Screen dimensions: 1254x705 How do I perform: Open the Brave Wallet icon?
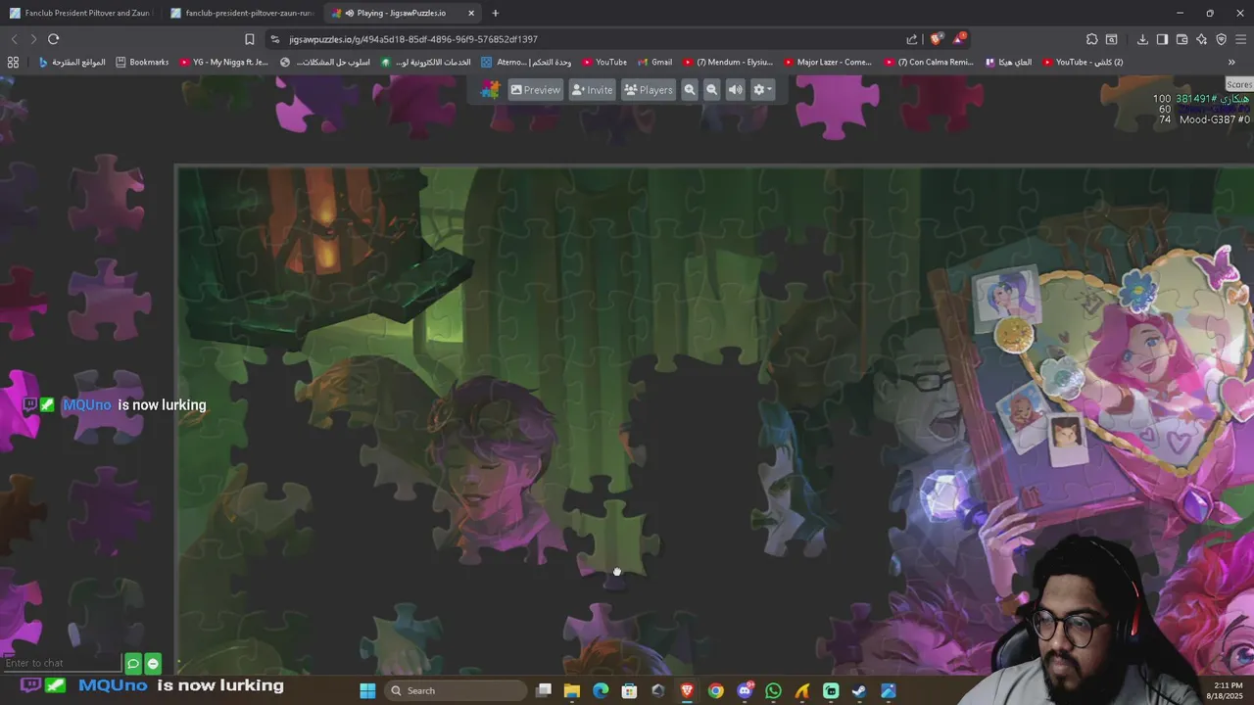[1182, 39]
